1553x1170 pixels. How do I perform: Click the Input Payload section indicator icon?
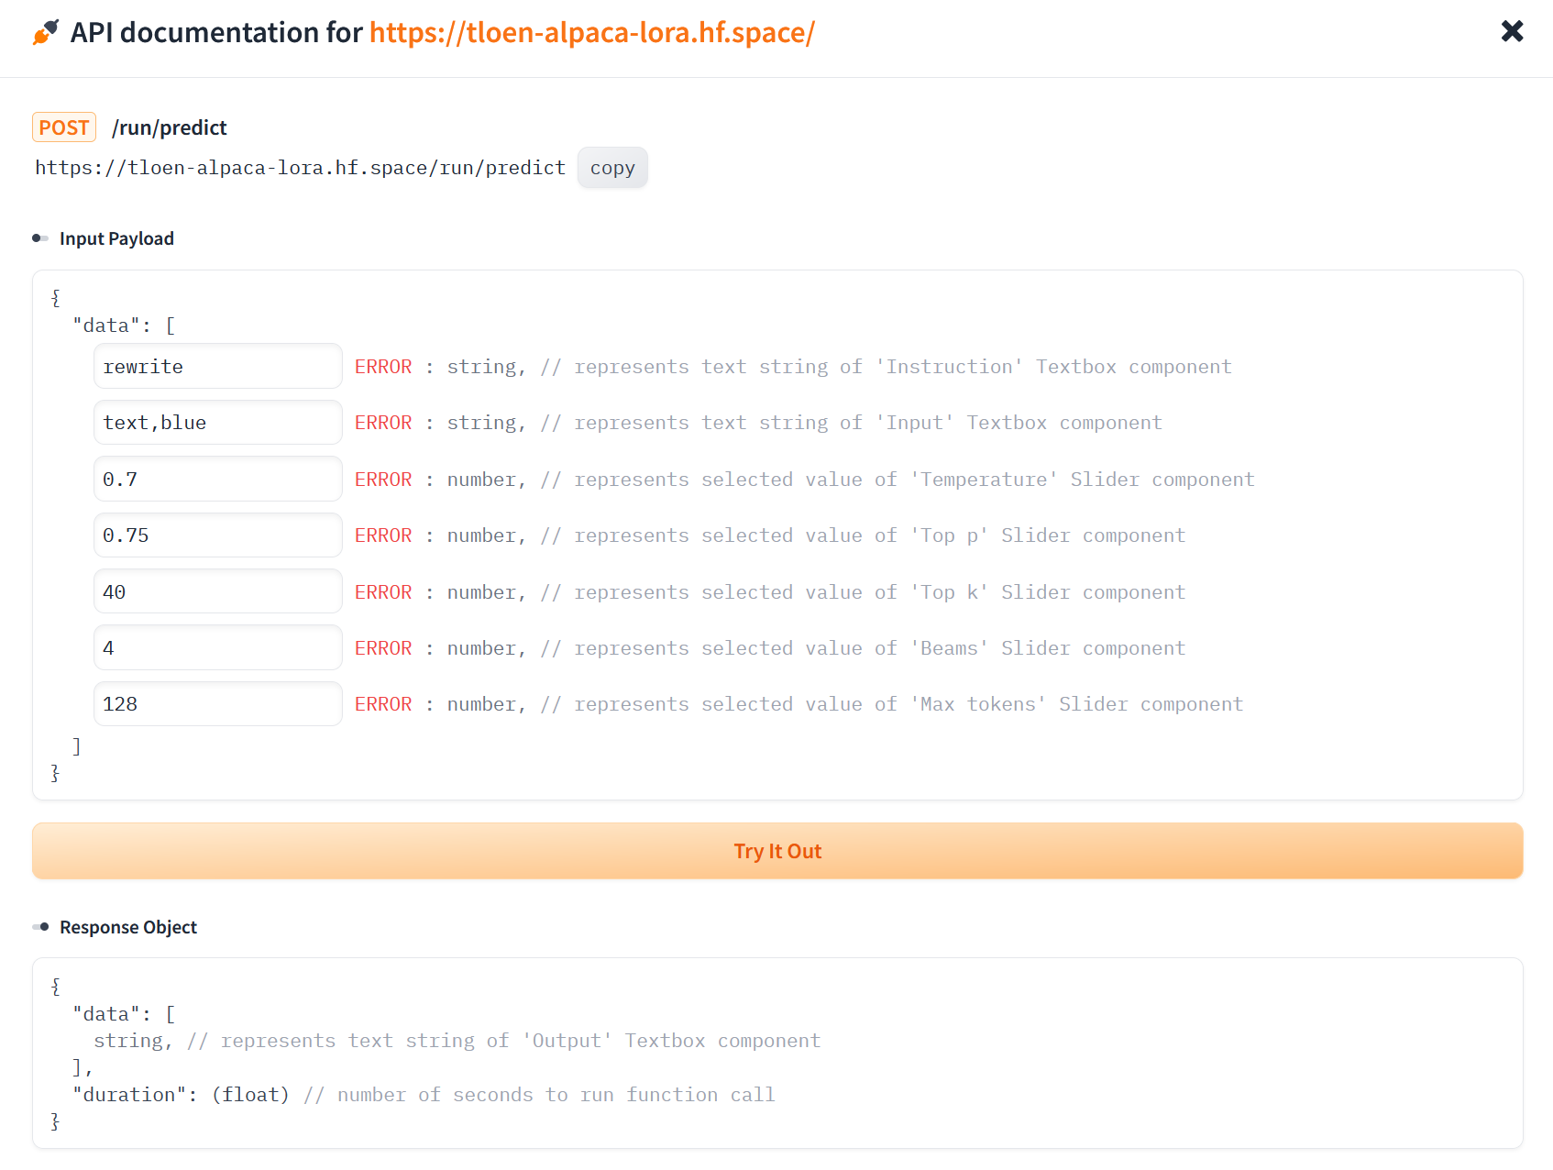coord(40,237)
